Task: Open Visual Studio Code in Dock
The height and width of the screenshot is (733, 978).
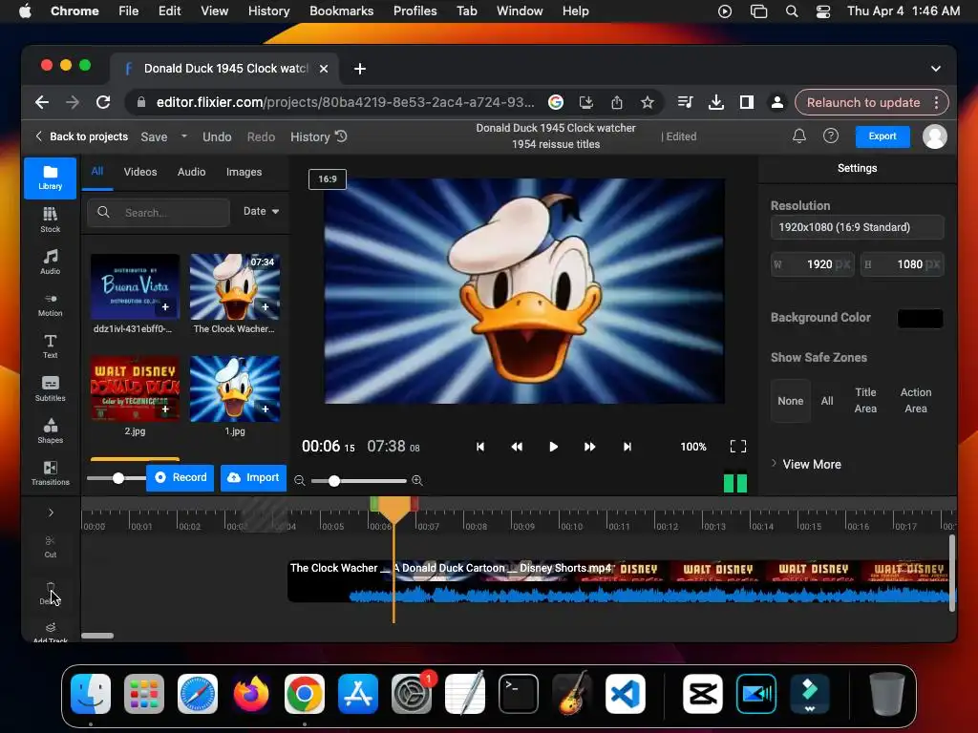Action: [626, 694]
